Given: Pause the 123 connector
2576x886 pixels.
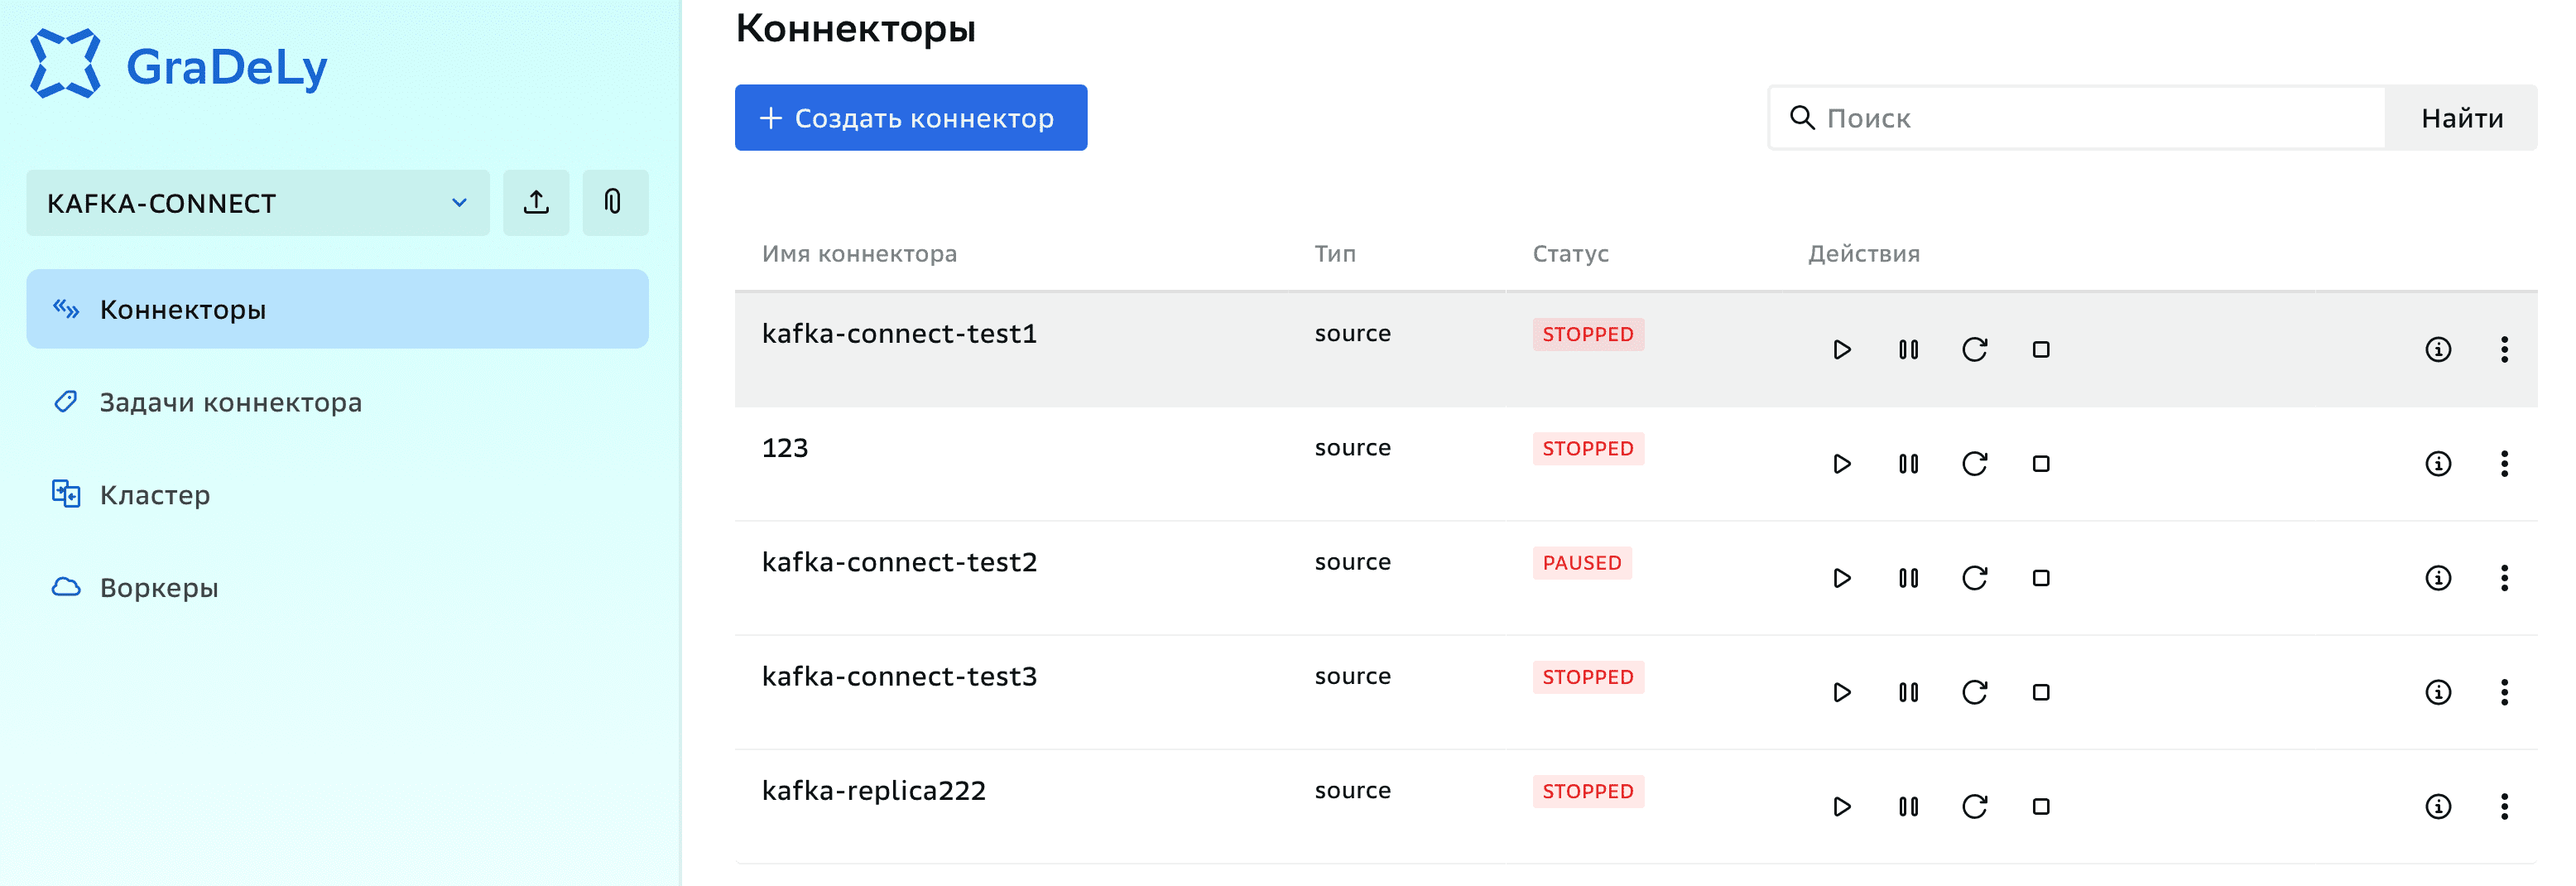Looking at the screenshot, I should [1908, 464].
